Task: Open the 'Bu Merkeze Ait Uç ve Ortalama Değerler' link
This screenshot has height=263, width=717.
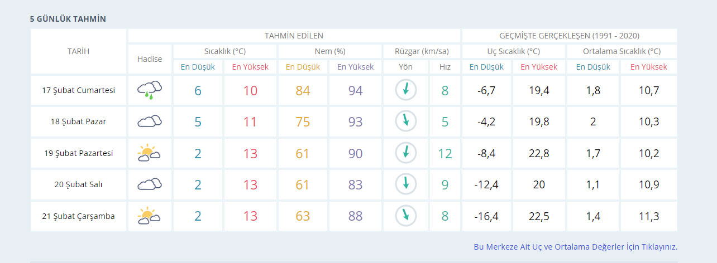Action: (x=575, y=246)
